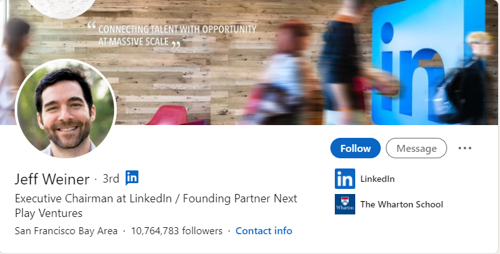Click the LinkedIn company name text

pyautogui.click(x=378, y=179)
